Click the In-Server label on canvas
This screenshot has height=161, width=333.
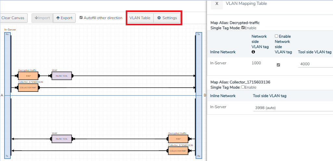click(x=10, y=30)
